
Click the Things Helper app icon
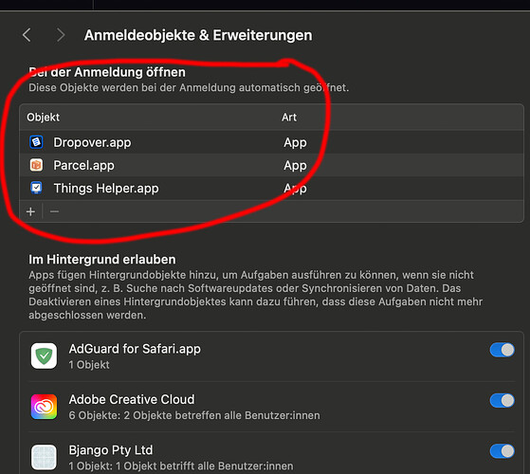click(x=36, y=188)
